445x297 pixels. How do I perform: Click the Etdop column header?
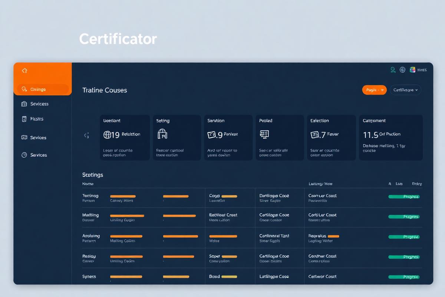[x=417, y=184]
